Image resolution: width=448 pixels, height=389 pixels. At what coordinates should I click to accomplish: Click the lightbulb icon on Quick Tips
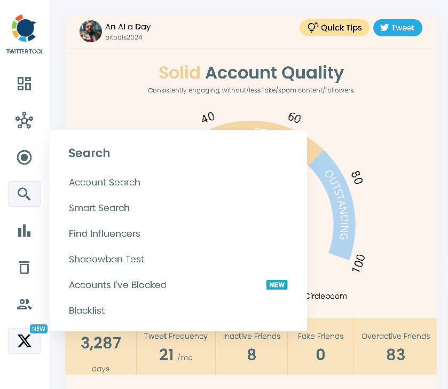pos(312,27)
